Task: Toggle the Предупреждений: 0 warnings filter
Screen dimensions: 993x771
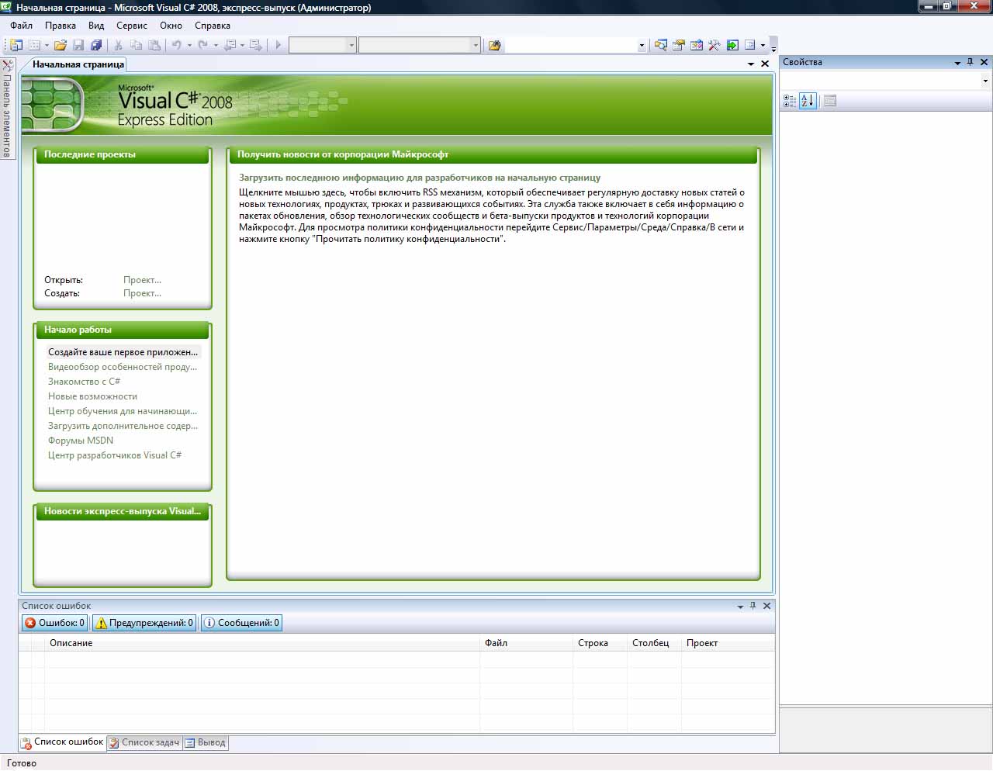Action: [x=144, y=623]
